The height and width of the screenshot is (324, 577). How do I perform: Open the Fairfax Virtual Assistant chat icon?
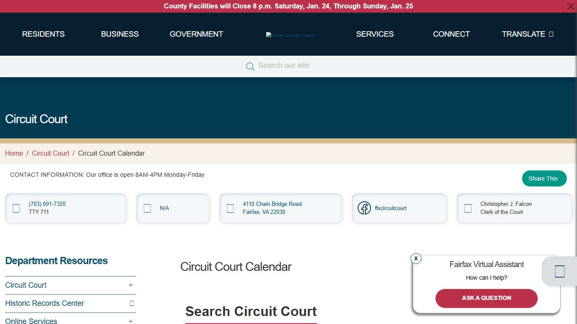click(559, 271)
